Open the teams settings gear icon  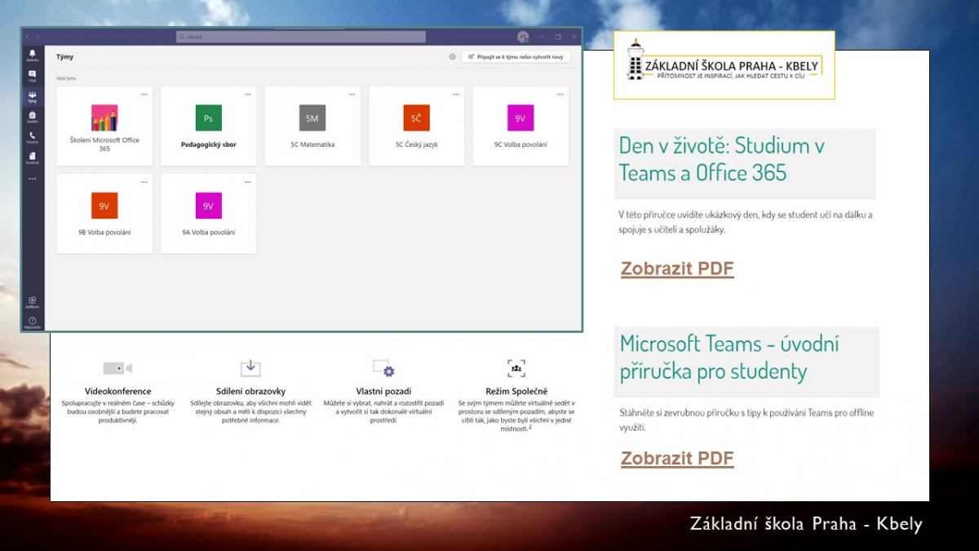(x=453, y=57)
